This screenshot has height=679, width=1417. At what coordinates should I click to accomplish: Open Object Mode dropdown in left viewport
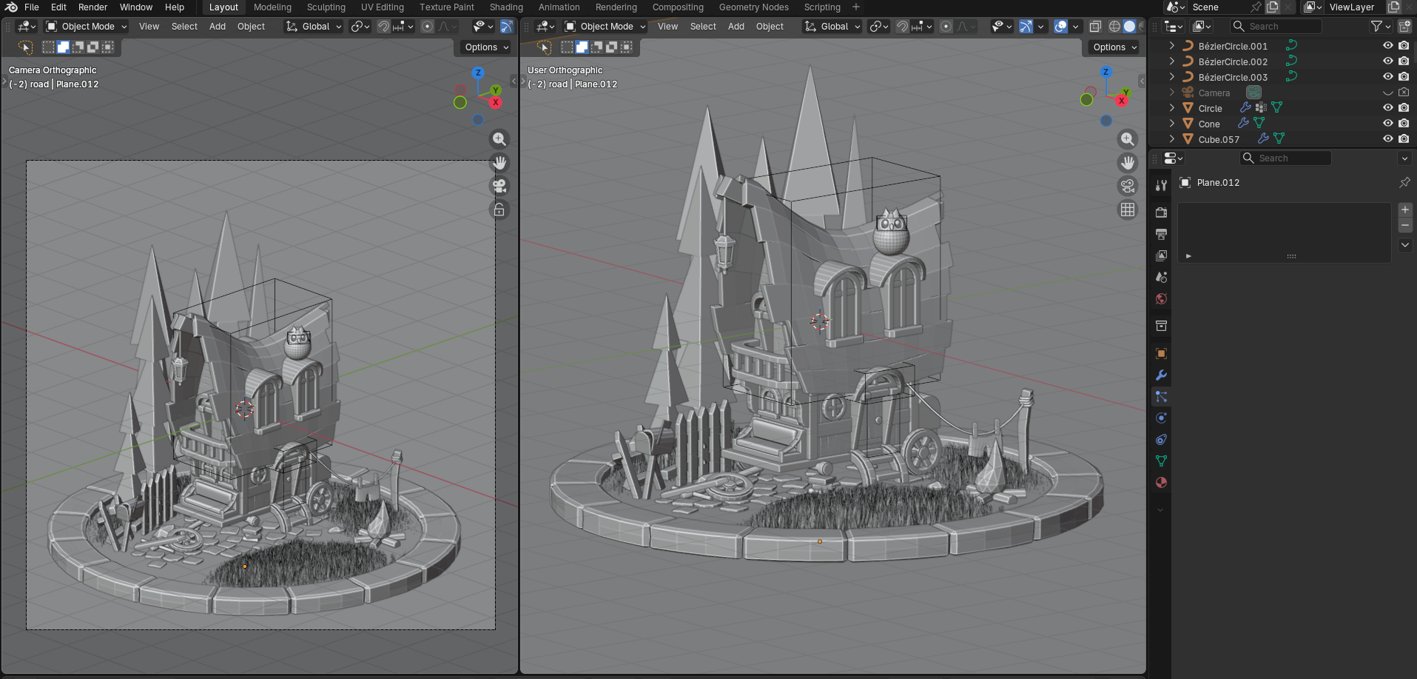point(87,27)
